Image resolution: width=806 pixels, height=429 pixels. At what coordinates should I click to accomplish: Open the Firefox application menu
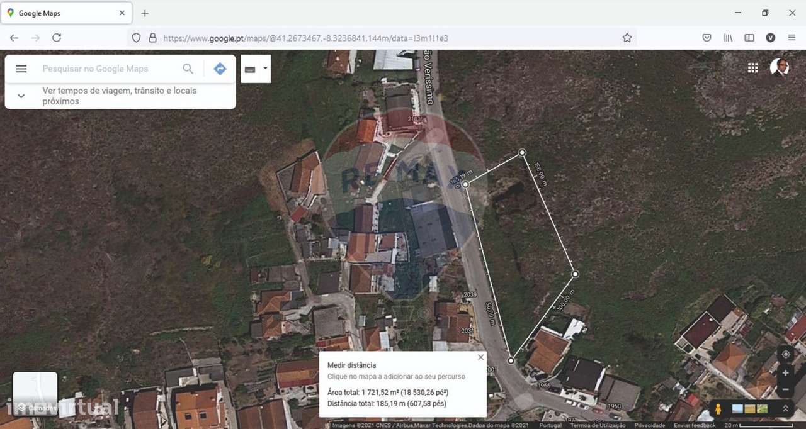(x=792, y=38)
